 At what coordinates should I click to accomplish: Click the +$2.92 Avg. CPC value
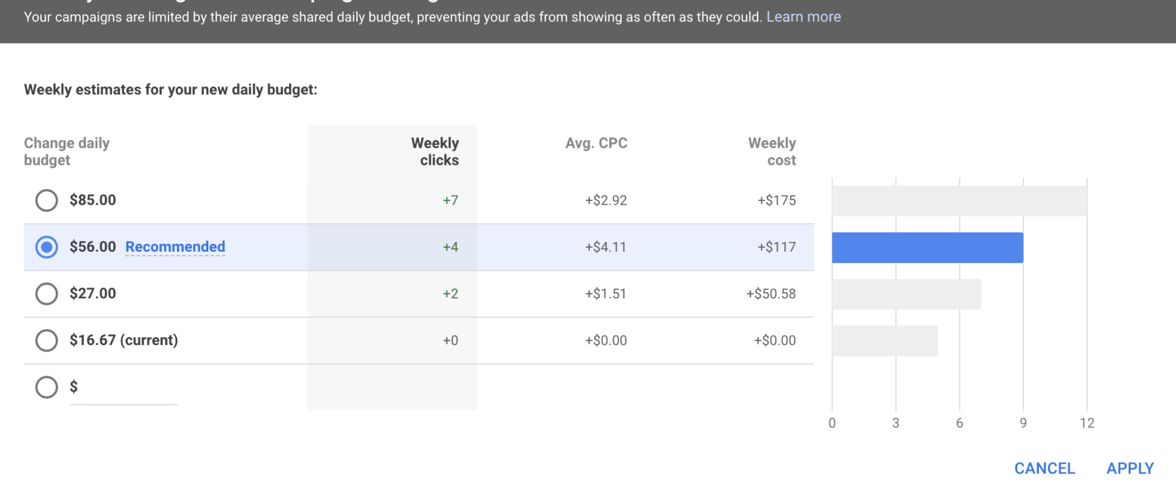coord(606,200)
